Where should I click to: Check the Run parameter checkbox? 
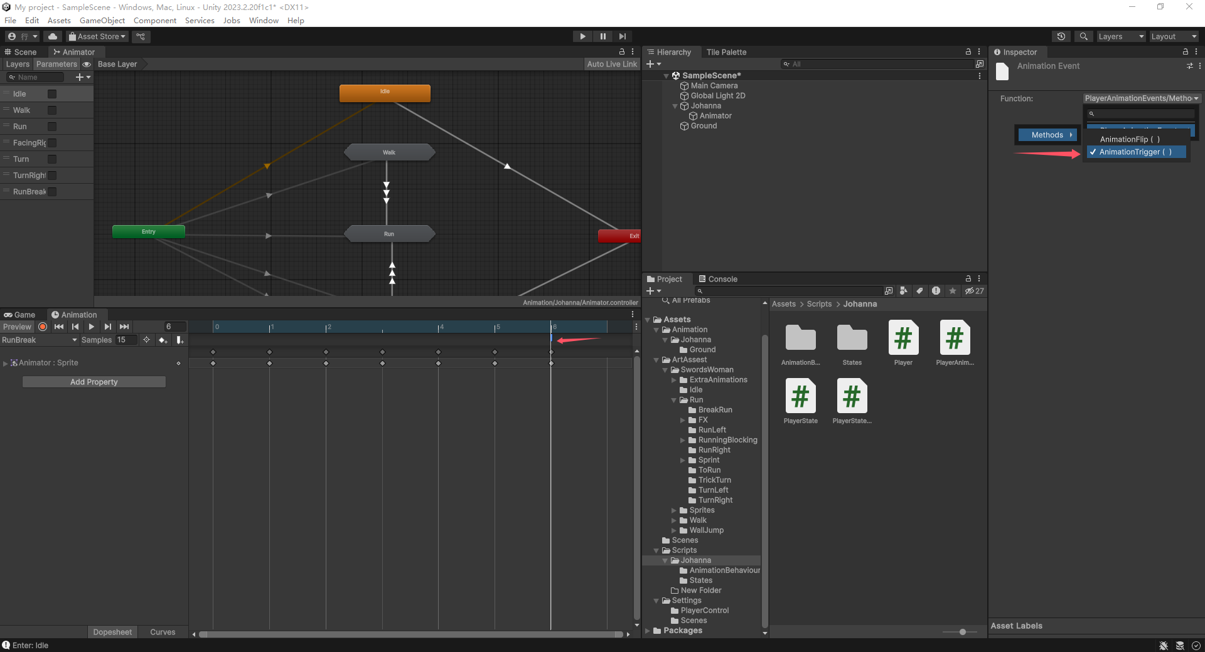(x=52, y=127)
